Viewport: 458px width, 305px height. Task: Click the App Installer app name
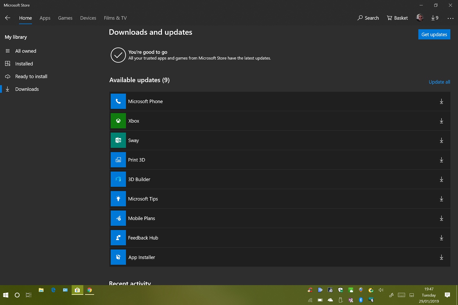[142, 257]
